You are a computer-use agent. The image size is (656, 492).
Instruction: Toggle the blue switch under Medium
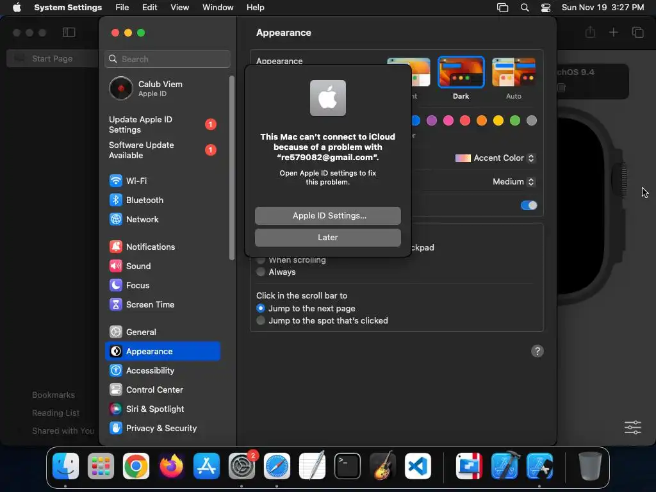(x=529, y=206)
